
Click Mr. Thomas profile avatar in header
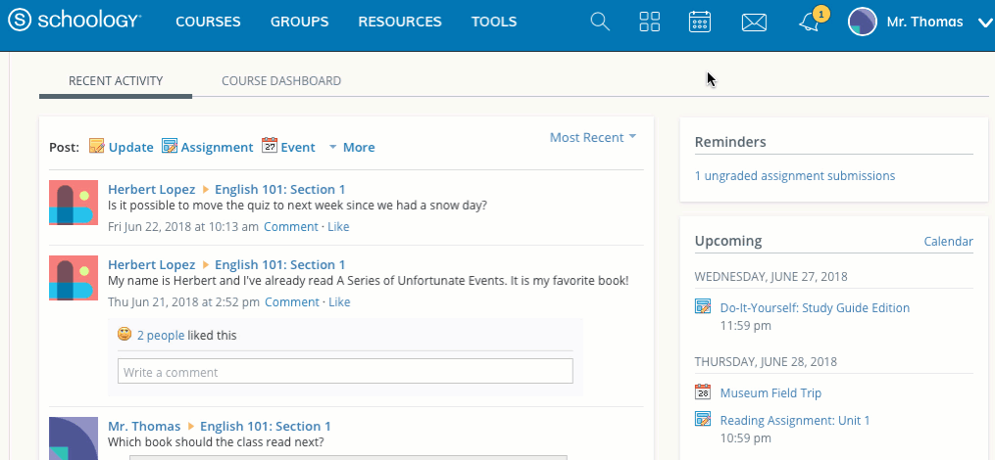[862, 22]
